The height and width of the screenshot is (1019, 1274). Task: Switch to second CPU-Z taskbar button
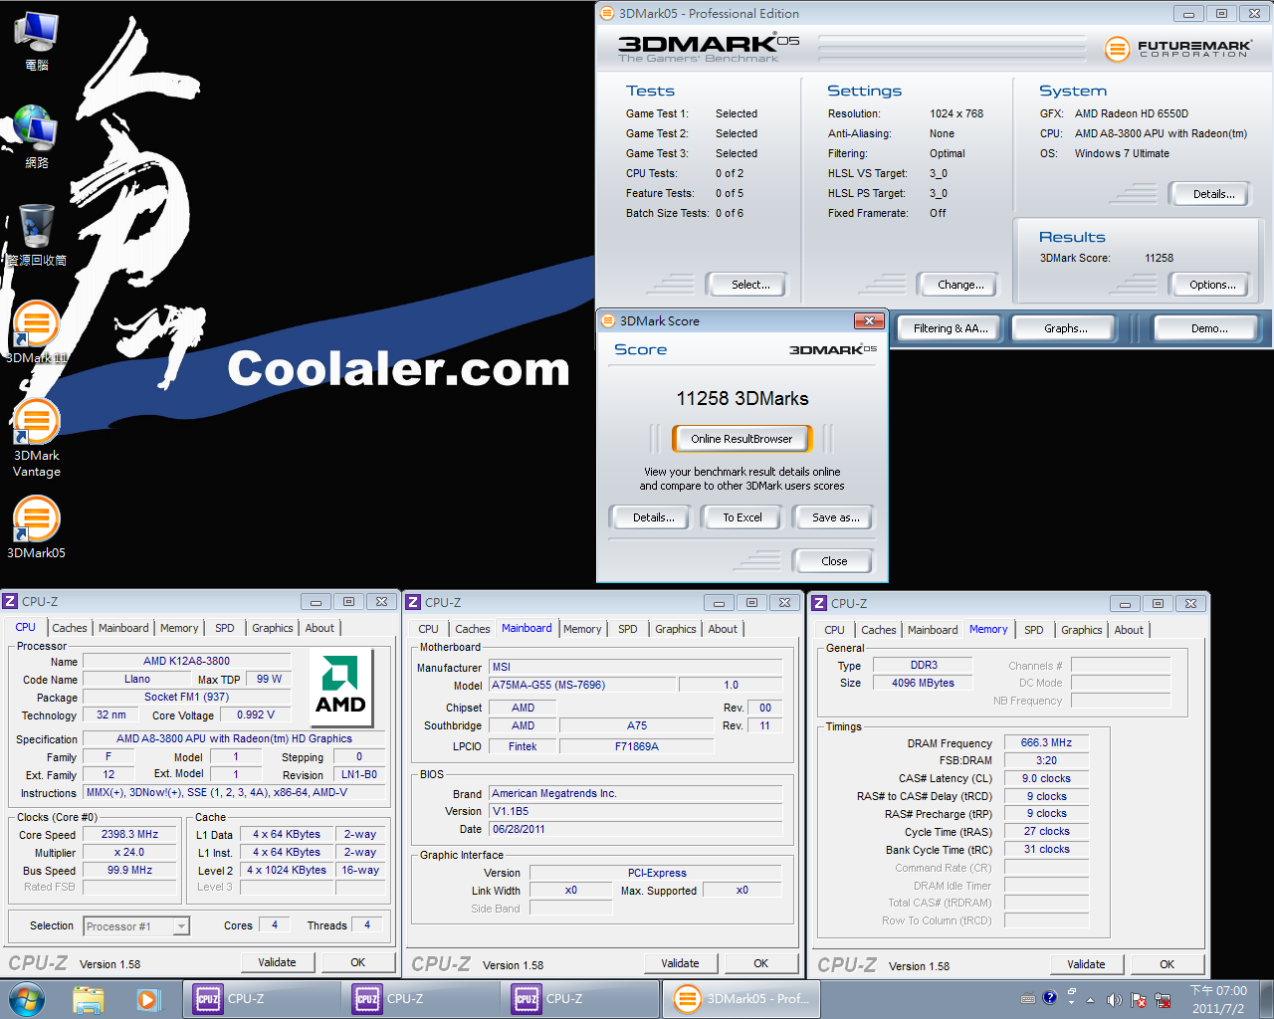click(421, 999)
